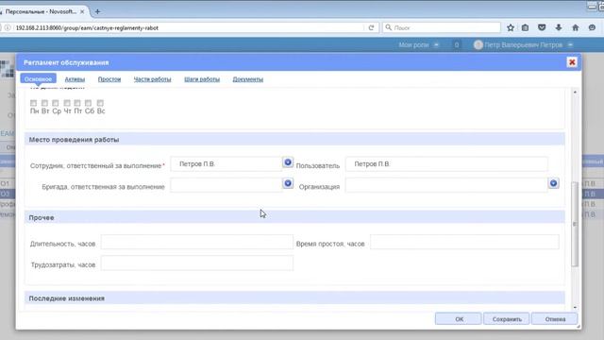Toggle the Чт weekday checkbox
The width and height of the screenshot is (604, 340).
pos(67,103)
